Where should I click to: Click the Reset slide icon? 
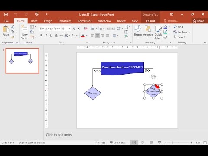point(32,32)
